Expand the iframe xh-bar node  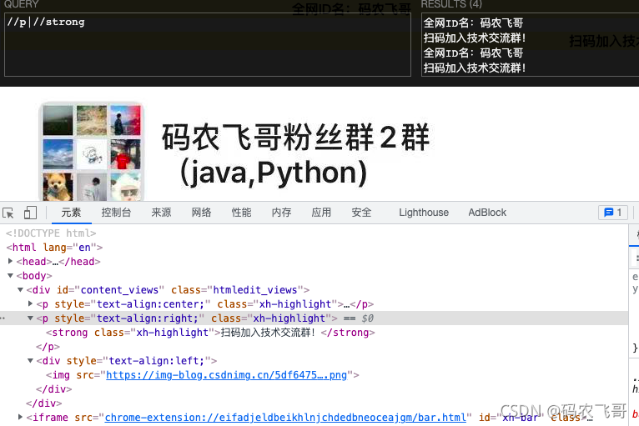coord(20,417)
